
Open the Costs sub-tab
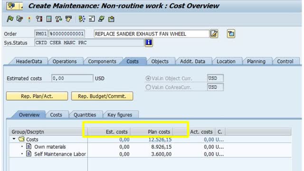point(56,115)
